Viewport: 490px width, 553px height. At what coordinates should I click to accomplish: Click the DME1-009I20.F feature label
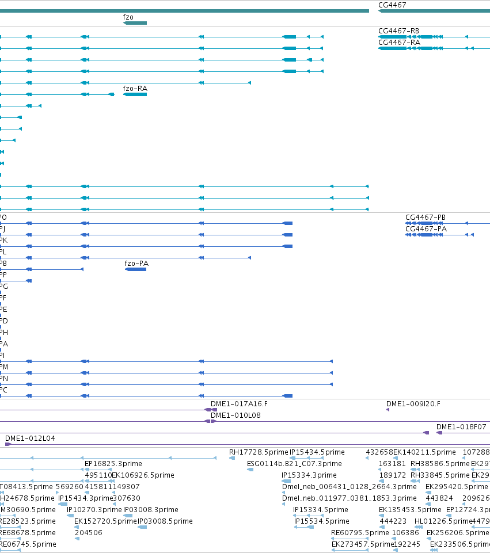(x=413, y=404)
